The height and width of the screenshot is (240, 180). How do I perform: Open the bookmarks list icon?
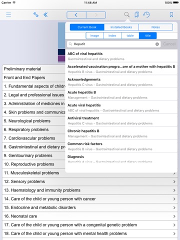[x=136, y=14]
